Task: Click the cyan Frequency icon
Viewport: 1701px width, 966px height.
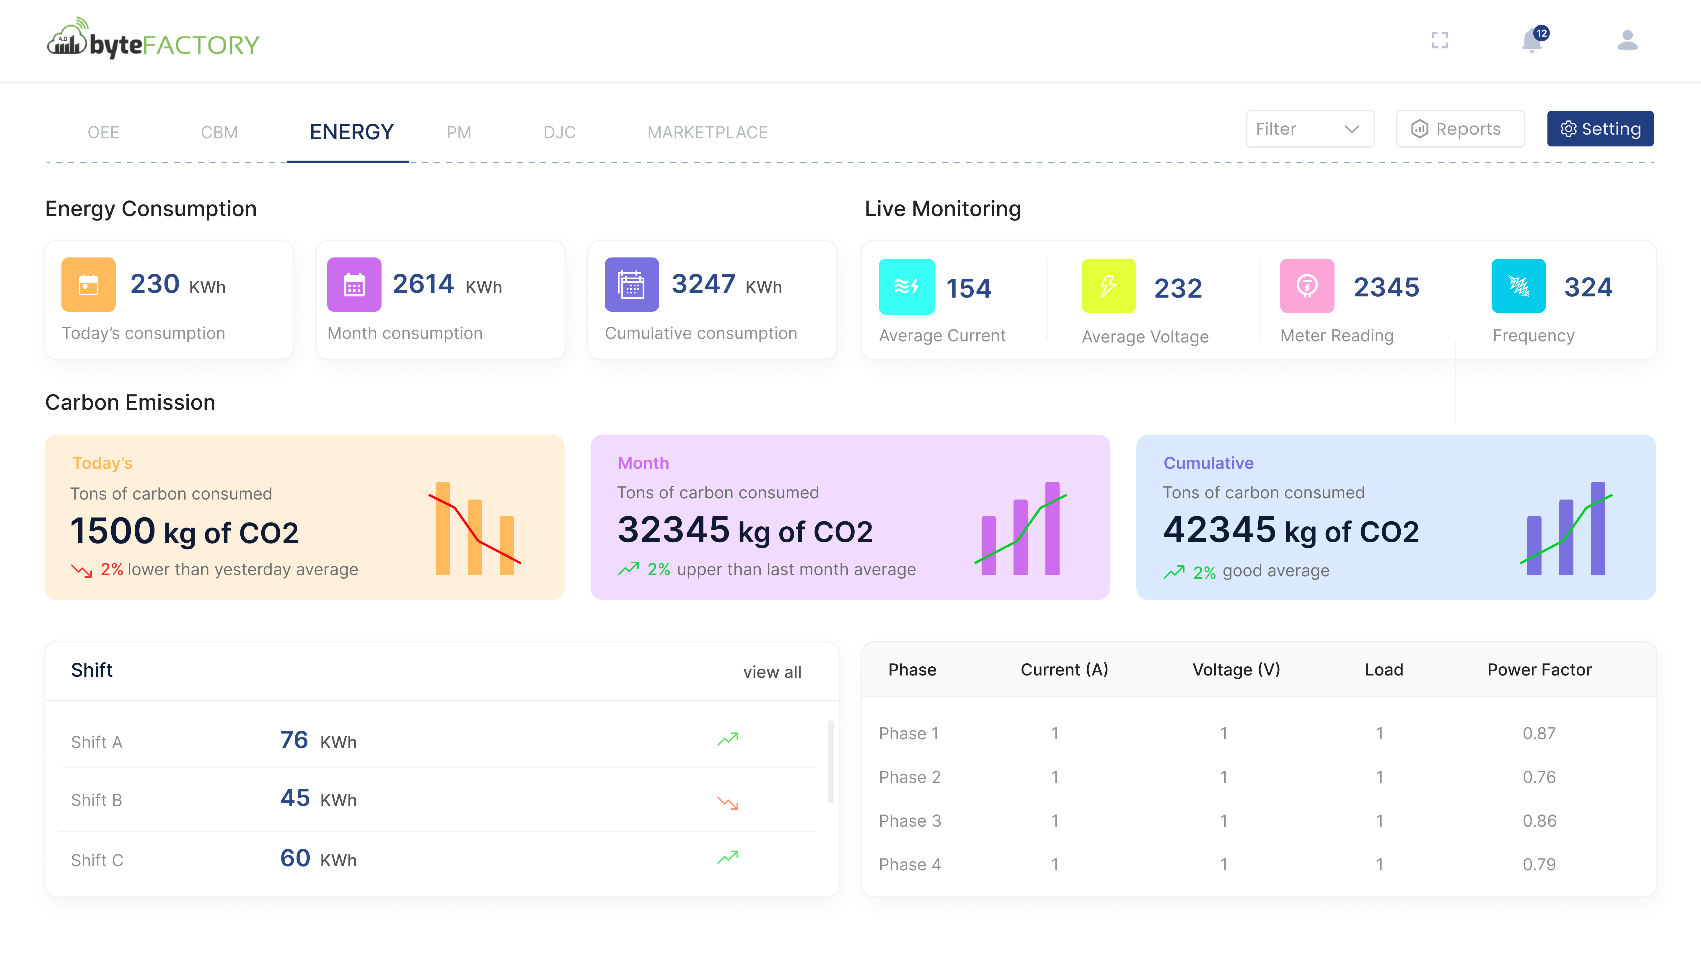Action: coord(1518,286)
